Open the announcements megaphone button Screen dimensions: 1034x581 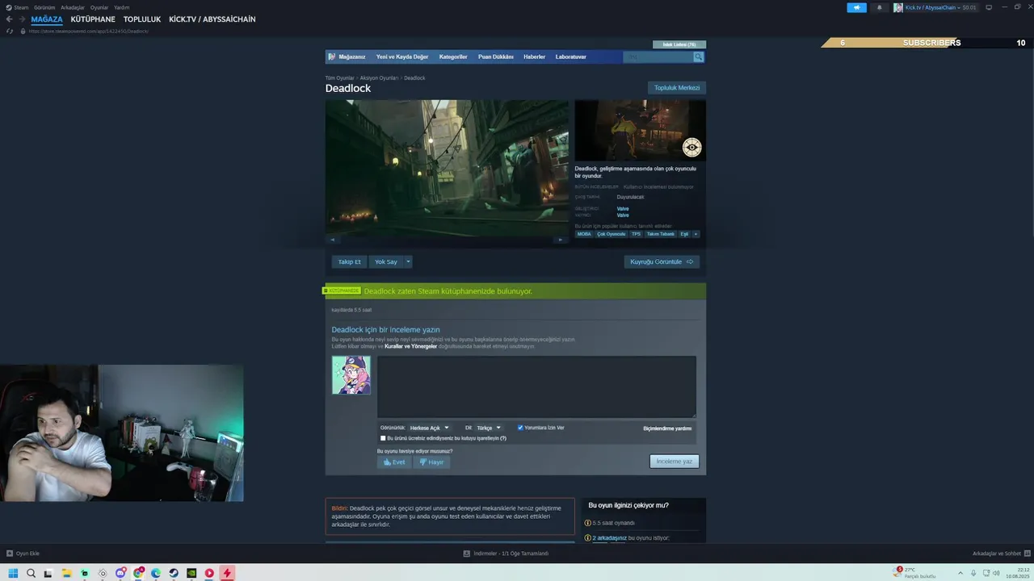856,7
